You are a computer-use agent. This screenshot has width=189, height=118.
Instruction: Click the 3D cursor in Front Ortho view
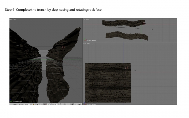(127, 68)
